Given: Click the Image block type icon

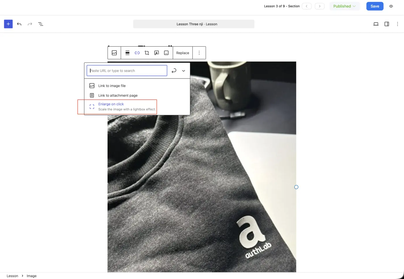Looking at the screenshot, I should (x=114, y=53).
